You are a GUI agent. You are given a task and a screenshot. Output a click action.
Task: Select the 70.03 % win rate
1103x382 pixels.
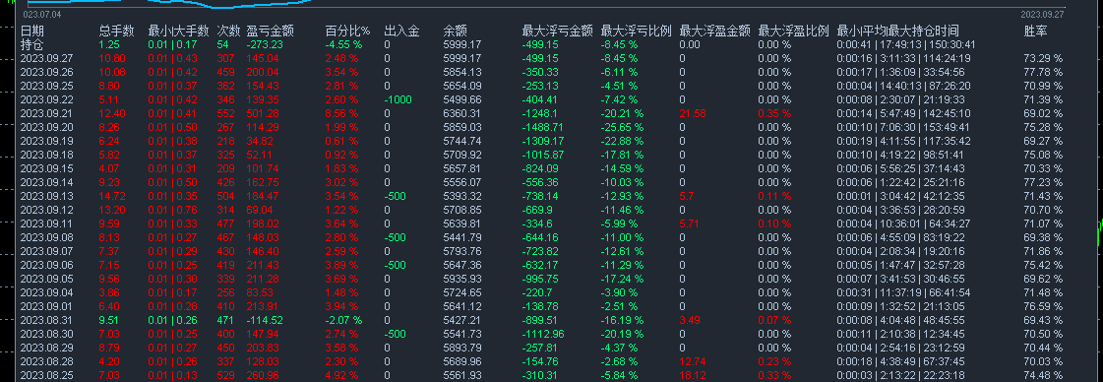pyautogui.click(x=1043, y=361)
